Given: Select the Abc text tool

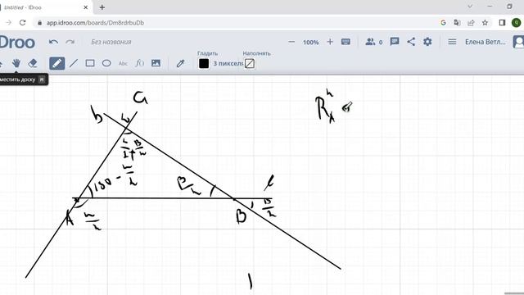Looking at the screenshot, I should pos(123,63).
